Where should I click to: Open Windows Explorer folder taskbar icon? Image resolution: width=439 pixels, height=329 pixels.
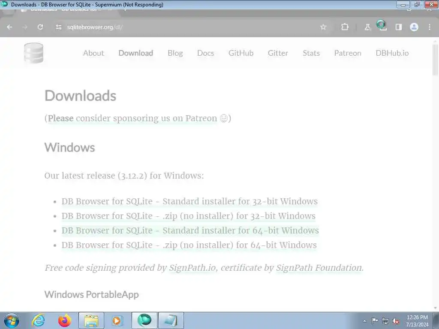pos(91,320)
